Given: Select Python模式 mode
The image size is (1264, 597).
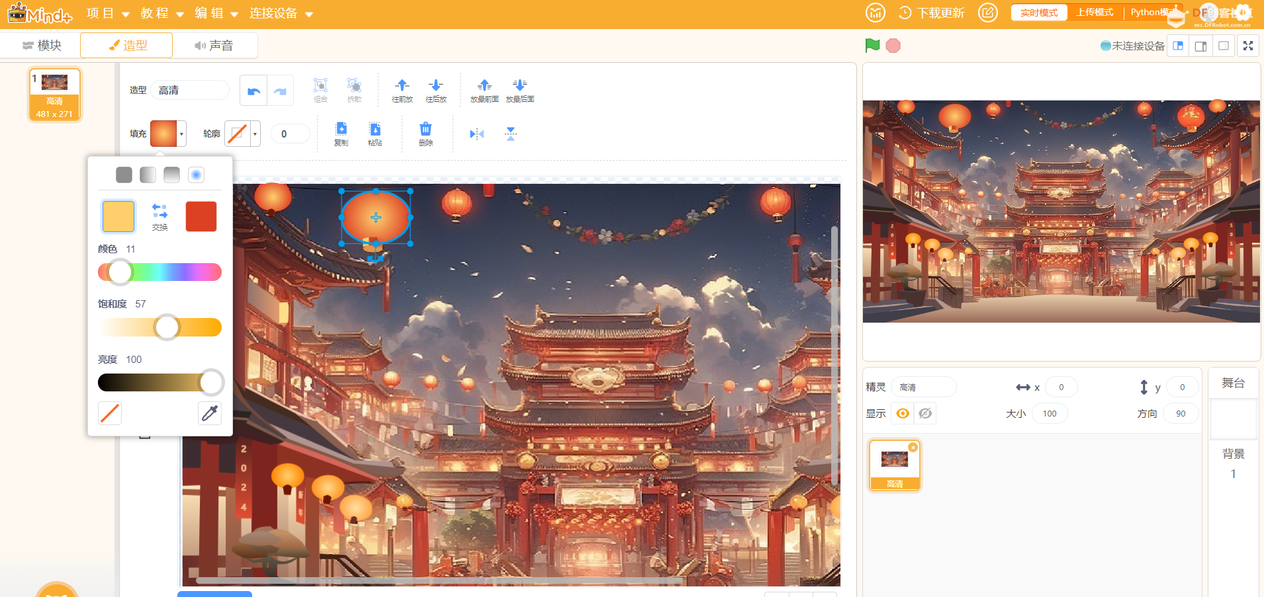Looking at the screenshot, I should point(1154,13).
